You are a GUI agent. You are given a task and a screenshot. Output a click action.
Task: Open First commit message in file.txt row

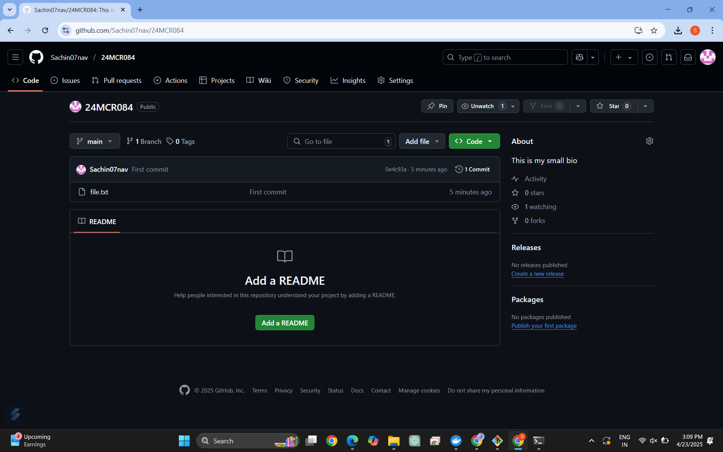pos(268,192)
